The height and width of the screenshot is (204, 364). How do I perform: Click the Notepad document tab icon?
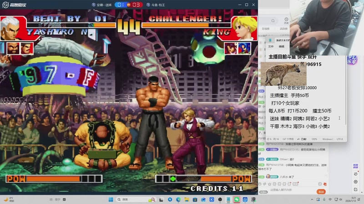[270, 40]
